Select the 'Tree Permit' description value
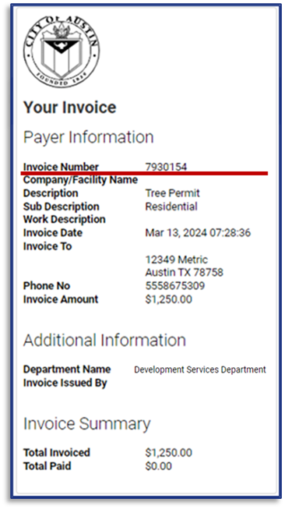 tap(173, 193)
